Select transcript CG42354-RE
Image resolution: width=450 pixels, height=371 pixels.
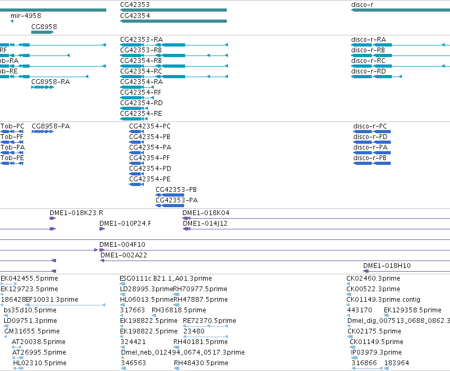[x=141, y=114]
